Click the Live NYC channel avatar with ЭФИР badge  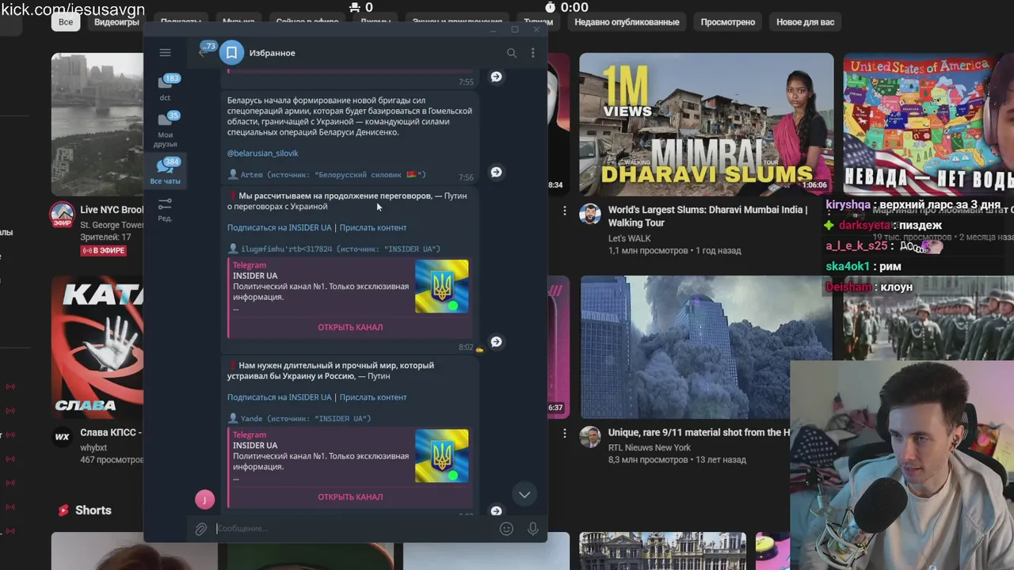pyautogui.click(x=62, y=215)
